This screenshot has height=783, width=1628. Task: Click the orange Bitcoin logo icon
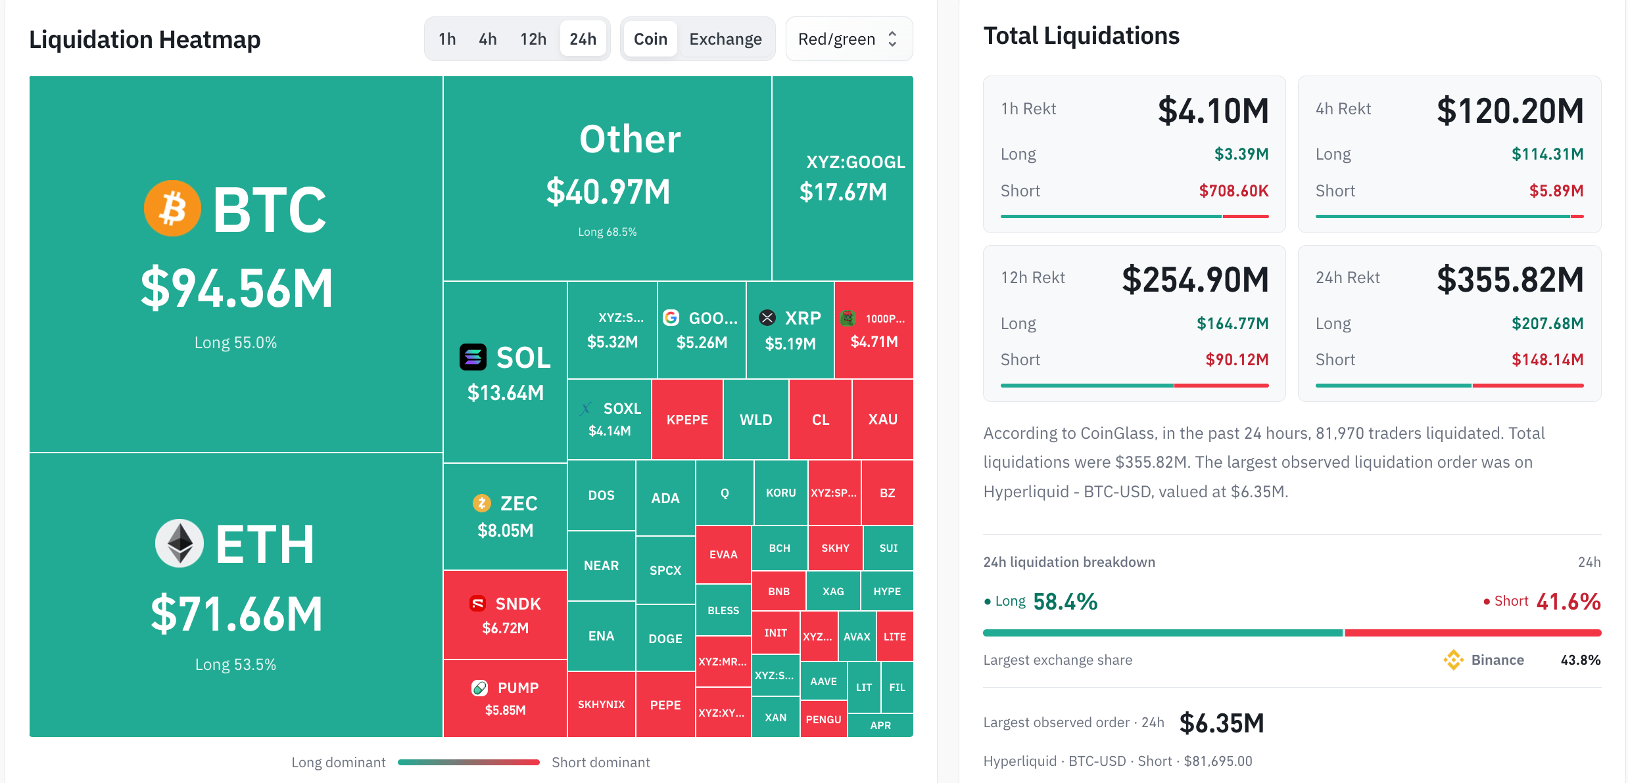click(x=172, y=208)
